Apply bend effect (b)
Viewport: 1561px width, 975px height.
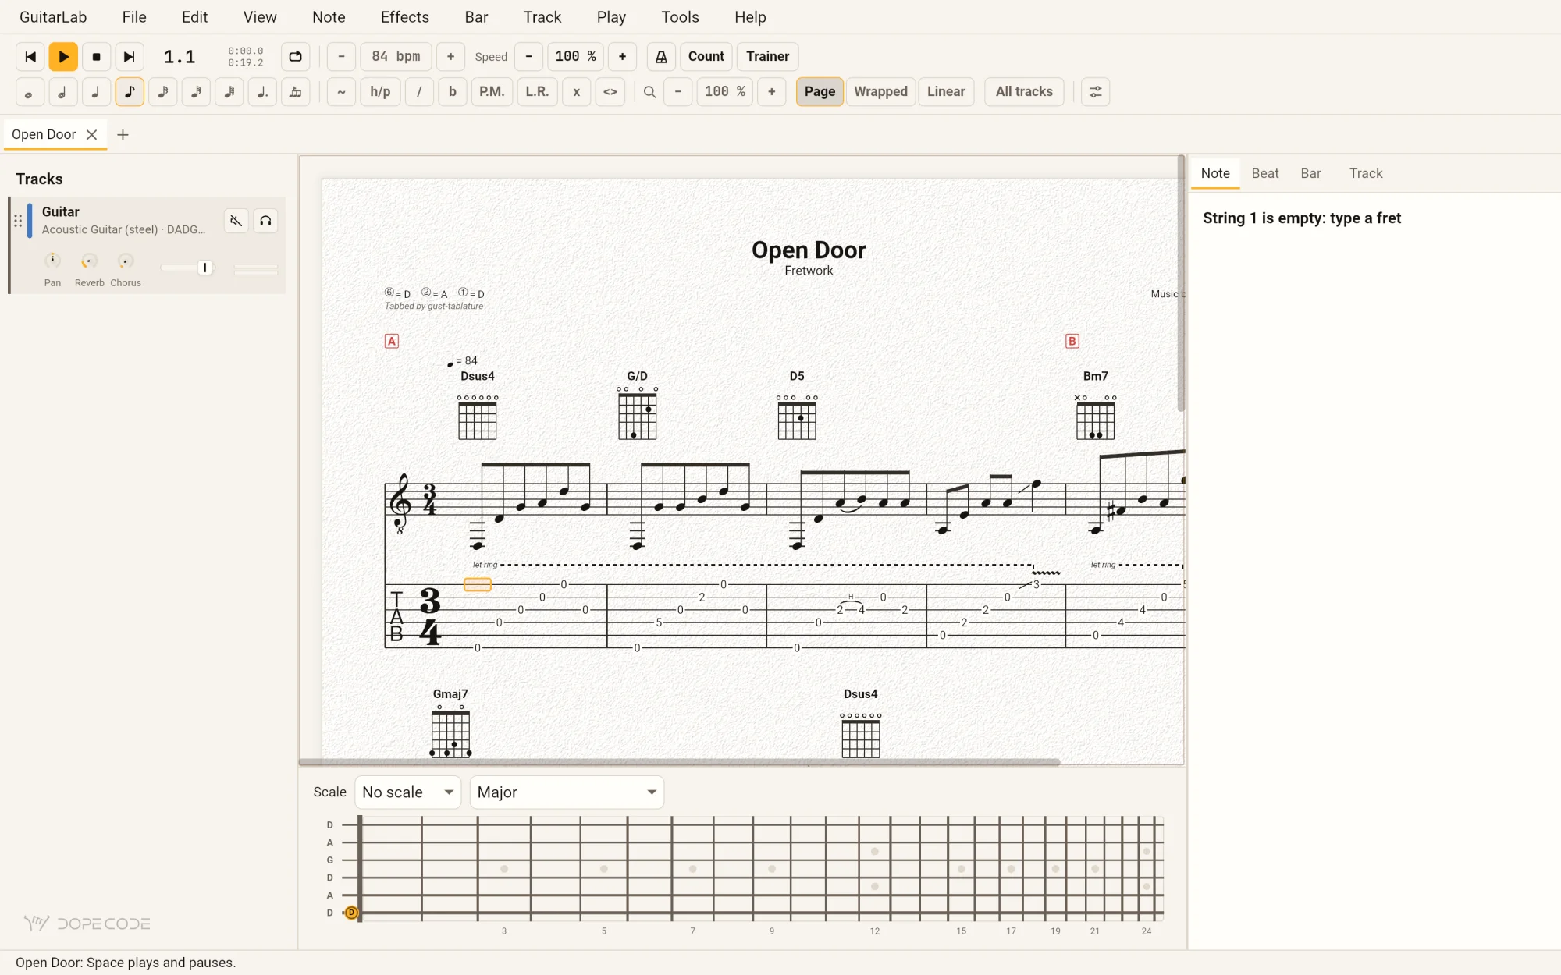453,92
